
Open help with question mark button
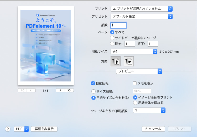tap(8, 129)
